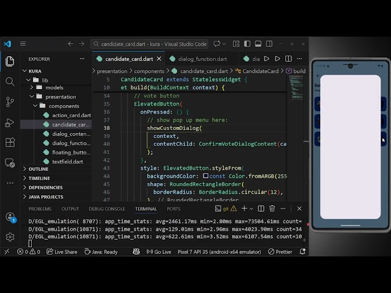
Task: Show additional activity bar views ellipsis
Action: 10,183
